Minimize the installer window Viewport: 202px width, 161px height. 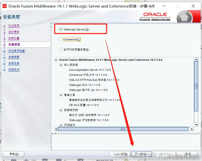click(x=164, y=6)
